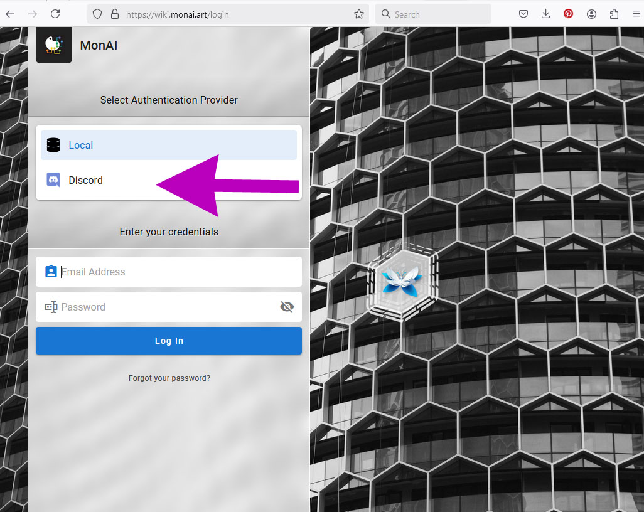Focus the Email Address field
The height and width of the screenshot is (512, 644).
tap(169, 272)
